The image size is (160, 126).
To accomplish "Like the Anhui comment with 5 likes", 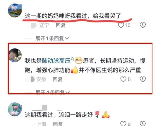I will click(123, 79).
